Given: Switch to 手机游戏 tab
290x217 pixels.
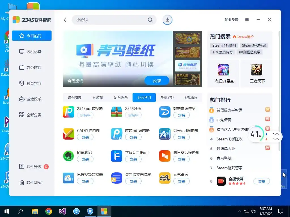Looking at the screenshot, I should click(167, 97).
